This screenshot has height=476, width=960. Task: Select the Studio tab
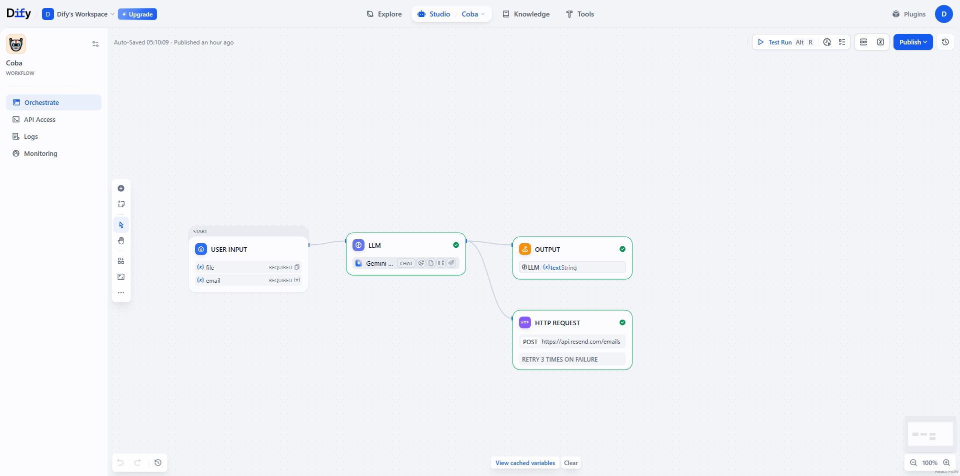433,14
